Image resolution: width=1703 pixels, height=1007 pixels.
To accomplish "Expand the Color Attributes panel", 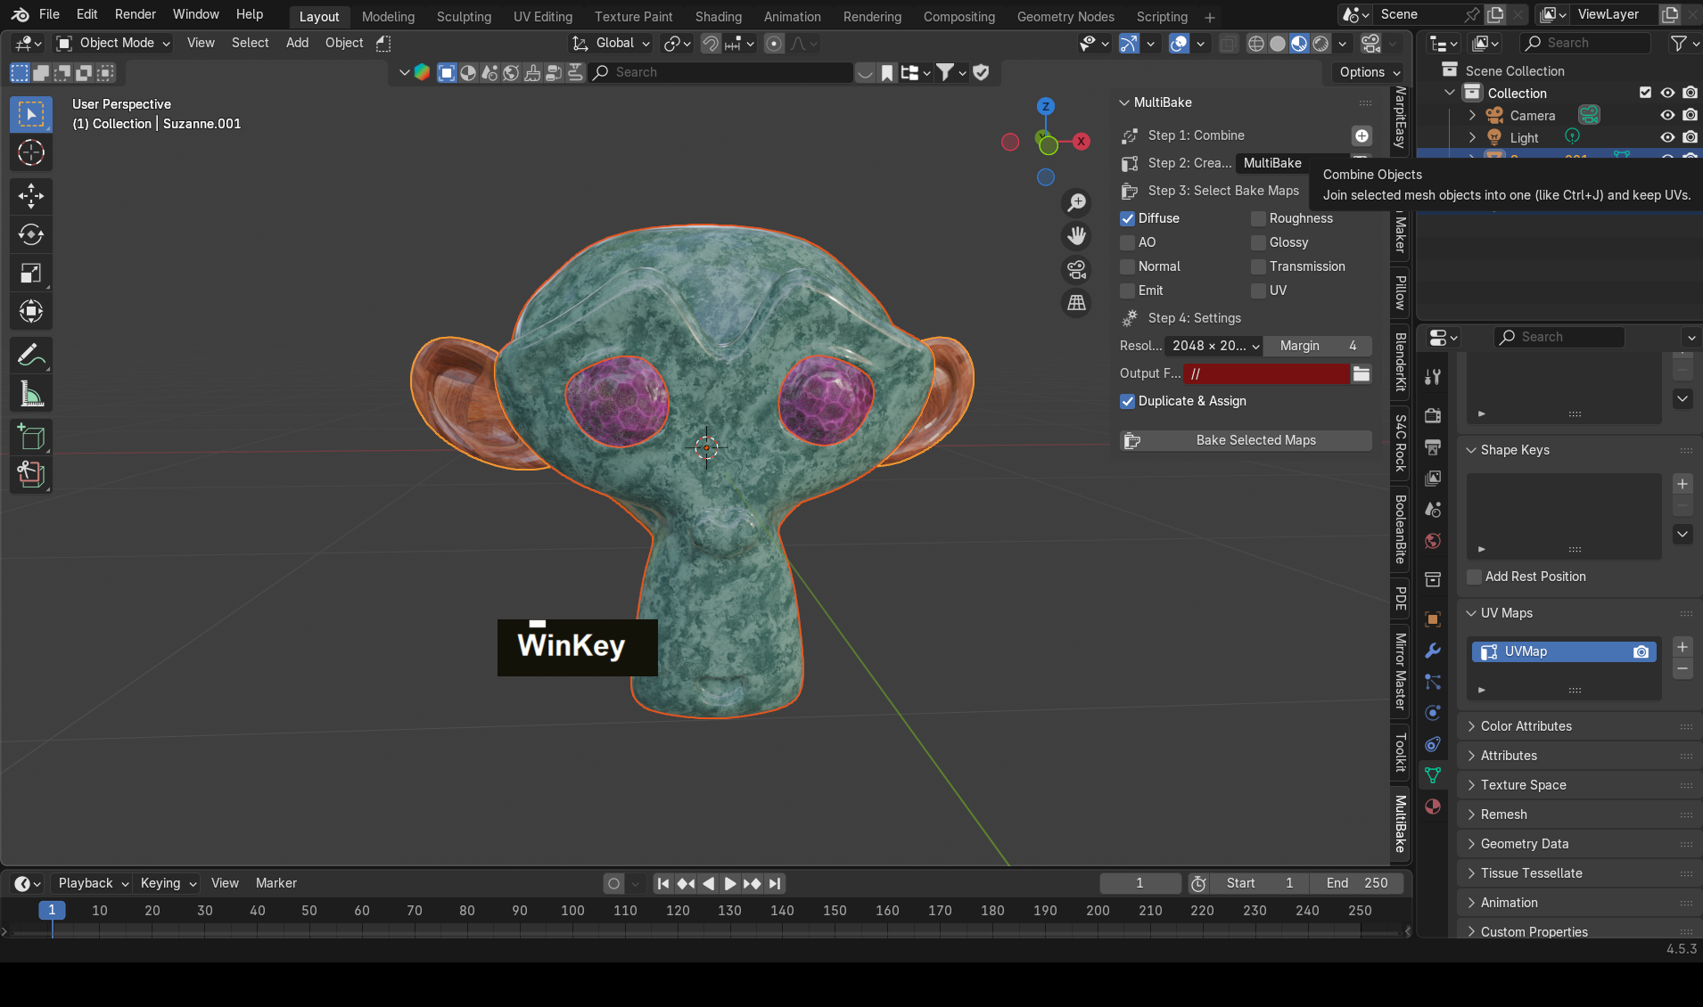I will coord(1471,726).
